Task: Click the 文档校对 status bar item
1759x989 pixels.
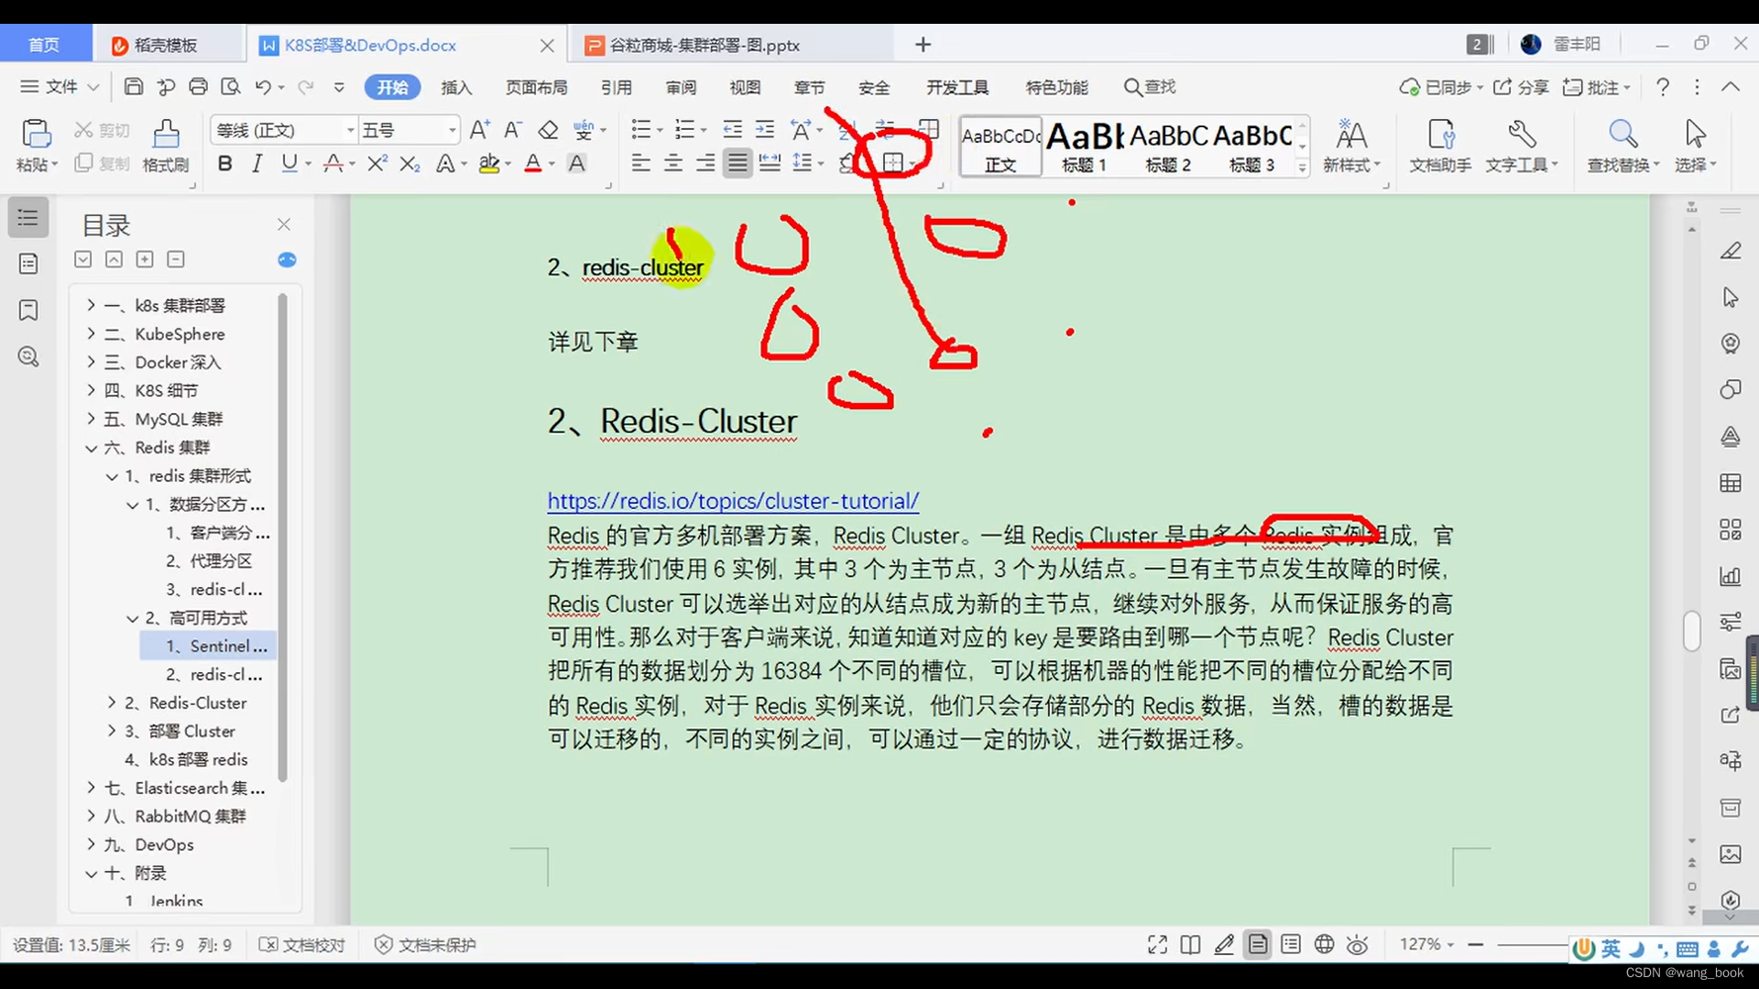Action: pyautogui.click(x=302, y=945)
